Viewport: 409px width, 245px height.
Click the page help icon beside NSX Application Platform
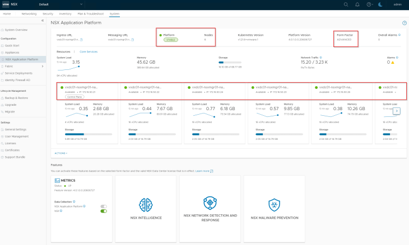point(405,23)
